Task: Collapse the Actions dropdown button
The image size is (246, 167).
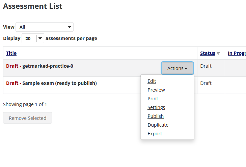Action: (x=177, y=68)
